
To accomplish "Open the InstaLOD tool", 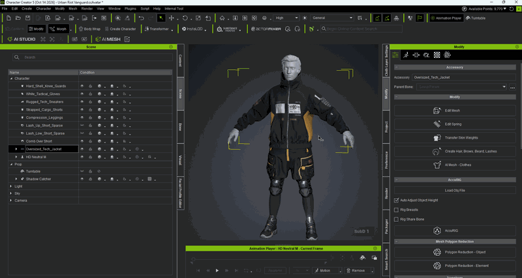I will point(194,29).
